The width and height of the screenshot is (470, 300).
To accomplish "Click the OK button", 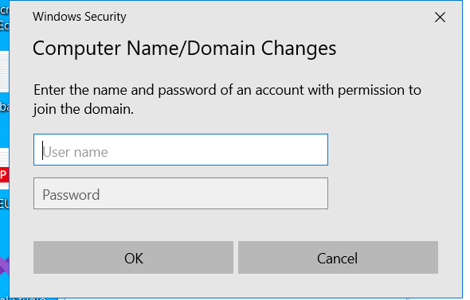I will point(133,258).
